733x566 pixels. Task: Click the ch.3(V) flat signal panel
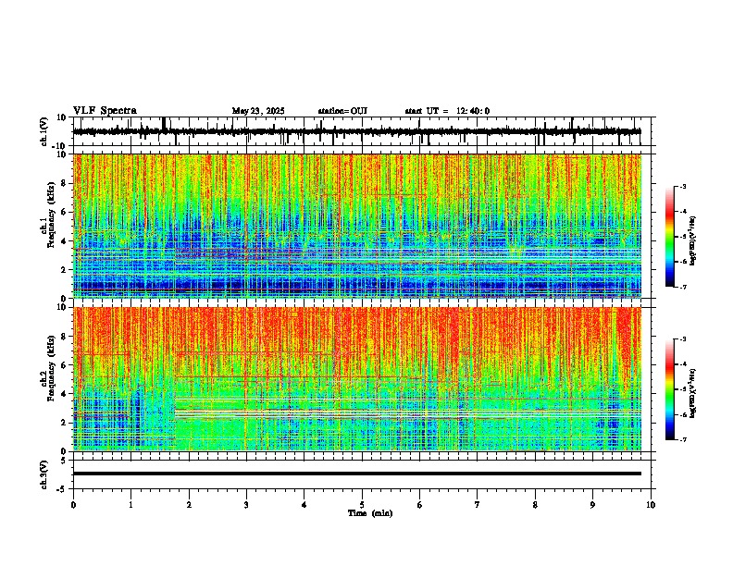coord(364,474)
